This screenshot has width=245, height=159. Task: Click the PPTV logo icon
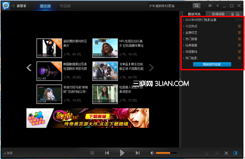pyautogui.click(x=6, y=6)
